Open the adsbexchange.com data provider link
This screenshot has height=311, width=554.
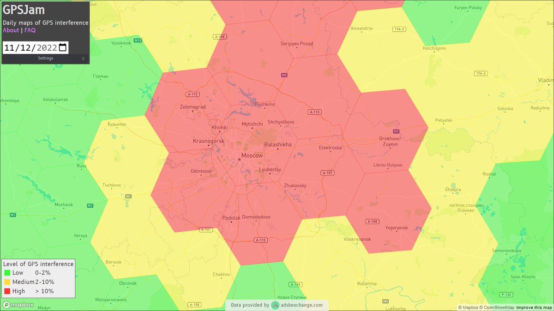point(301,305)
